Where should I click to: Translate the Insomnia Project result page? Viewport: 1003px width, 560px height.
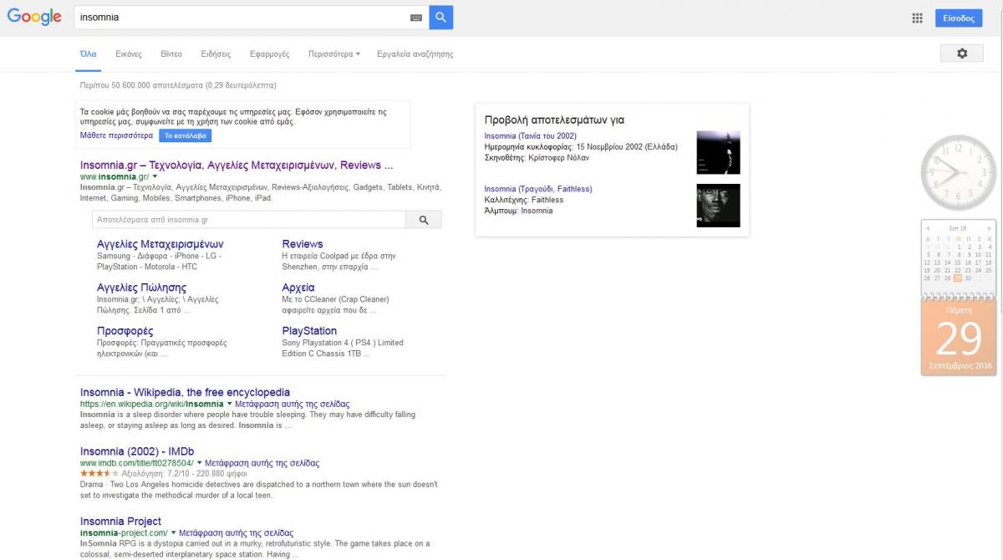coord(237,533)
